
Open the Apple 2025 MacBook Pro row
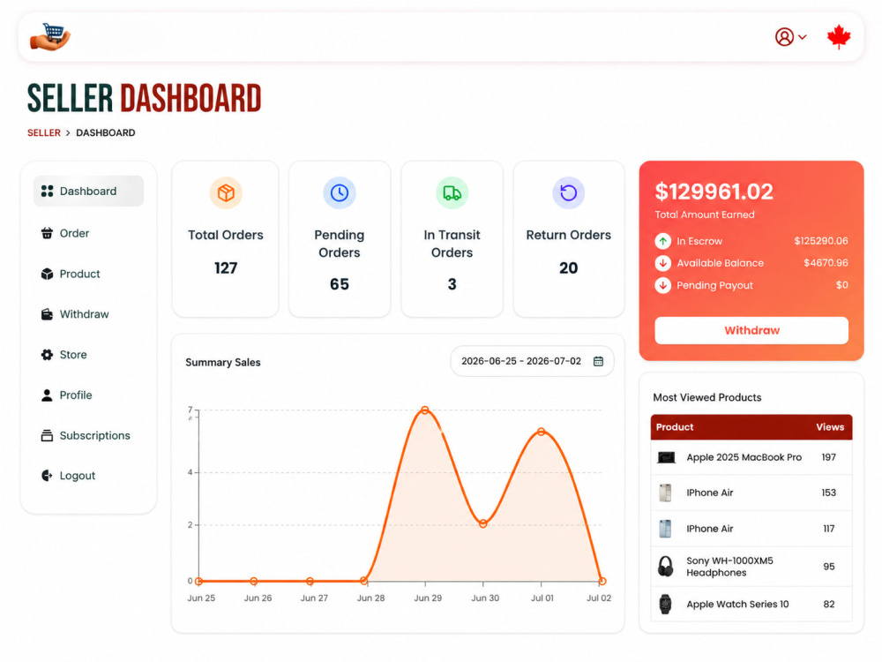click(x=751, y=457)
